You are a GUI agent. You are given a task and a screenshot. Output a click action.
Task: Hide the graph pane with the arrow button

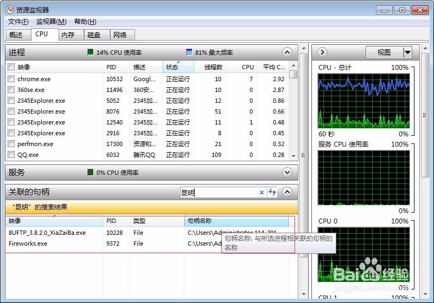click(322, 52)
